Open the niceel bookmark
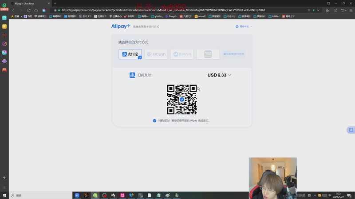 (x=200, y=16)
